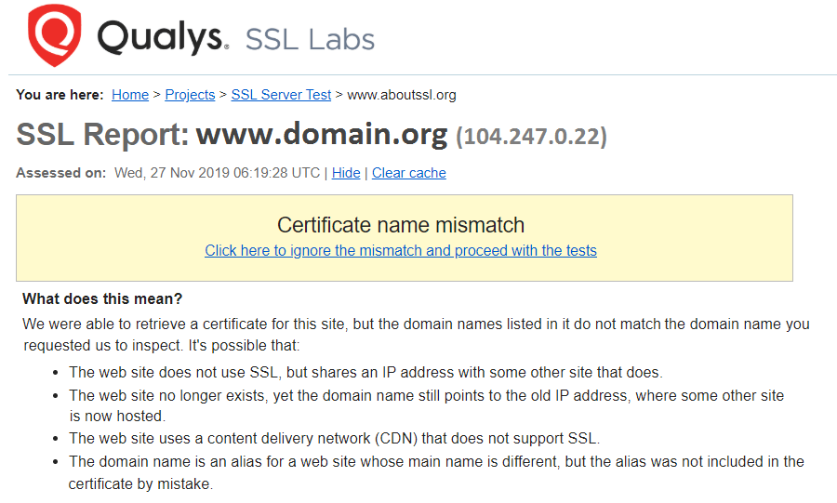Click the bullet about the domain alias
Screen dimensions: 837x503
436,472
